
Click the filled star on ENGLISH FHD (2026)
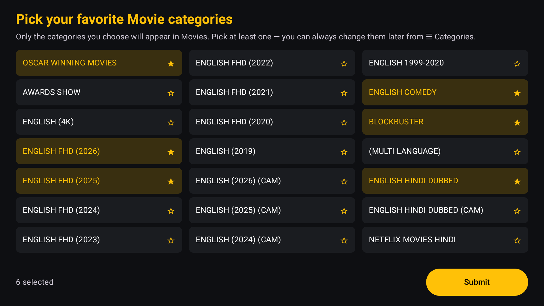(x=171, y=152)
